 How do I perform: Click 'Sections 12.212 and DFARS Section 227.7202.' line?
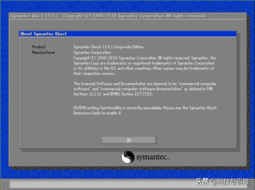[x=113, y=94]
